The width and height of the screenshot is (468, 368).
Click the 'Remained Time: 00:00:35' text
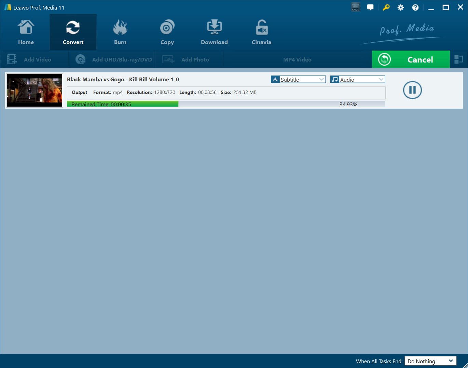[101, 104]
